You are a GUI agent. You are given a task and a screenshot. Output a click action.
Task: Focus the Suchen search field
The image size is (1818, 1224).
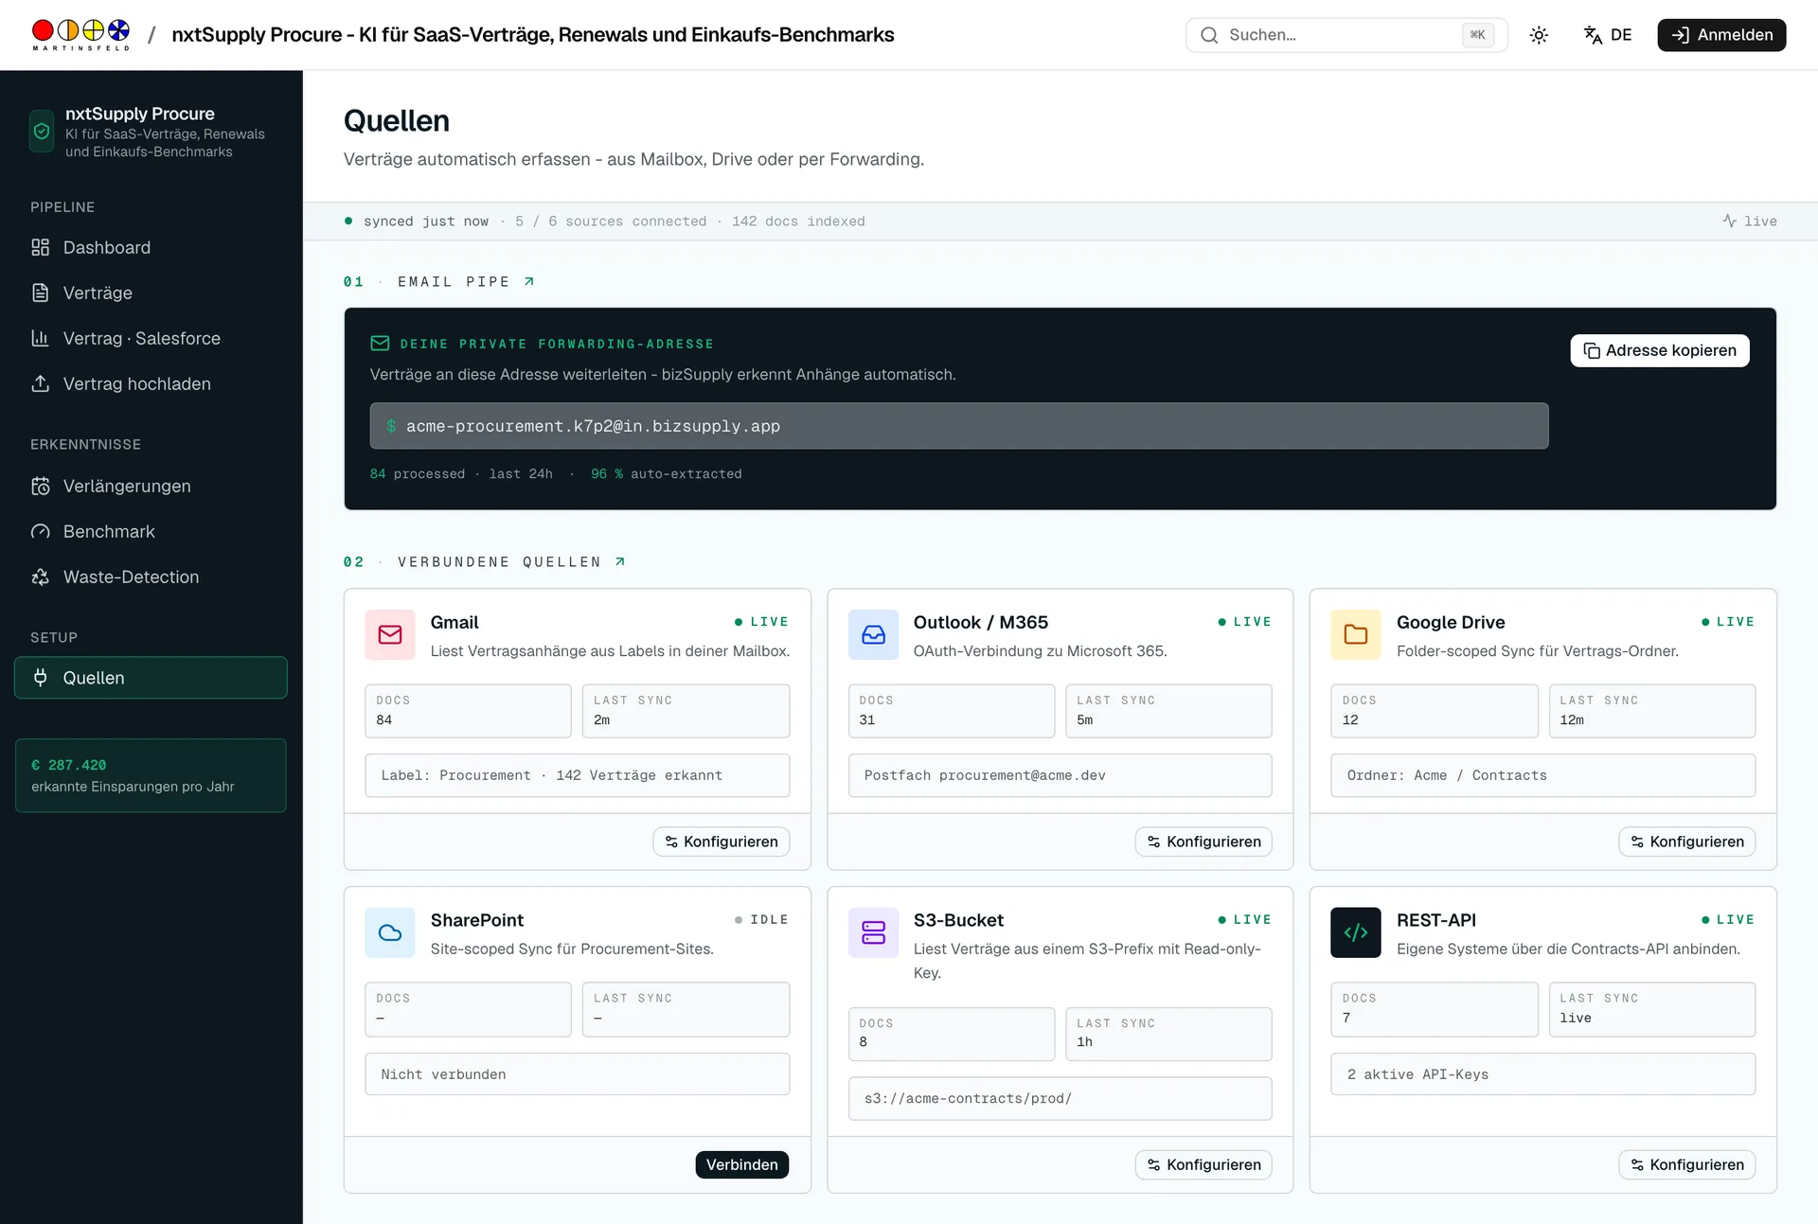[x=1346, y=35]
